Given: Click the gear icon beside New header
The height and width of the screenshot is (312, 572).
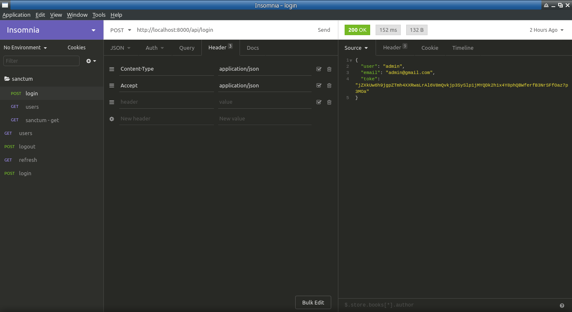Looking at the screenshot, I should [112, 119].
